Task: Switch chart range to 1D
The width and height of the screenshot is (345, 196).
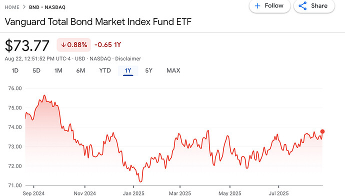Action: (15, 70)
